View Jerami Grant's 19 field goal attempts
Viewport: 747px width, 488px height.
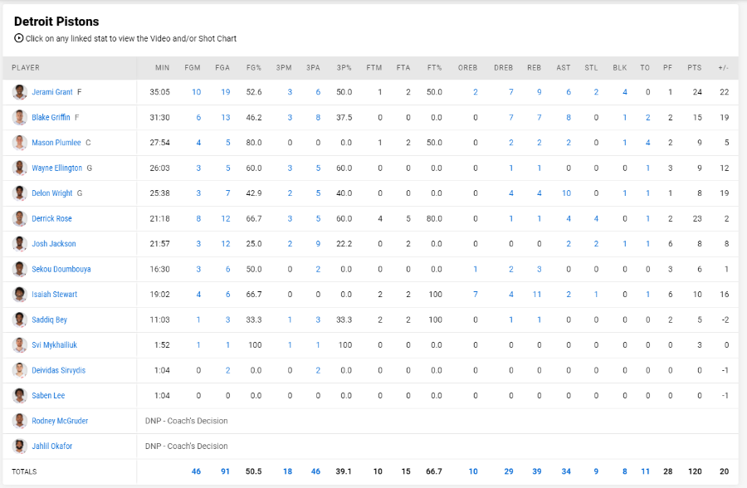coord(225,92)
